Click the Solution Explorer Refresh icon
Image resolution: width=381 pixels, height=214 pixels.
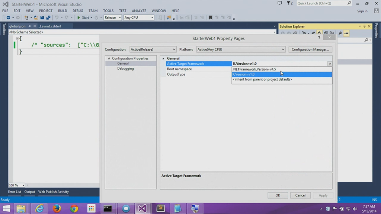point(319,33)
